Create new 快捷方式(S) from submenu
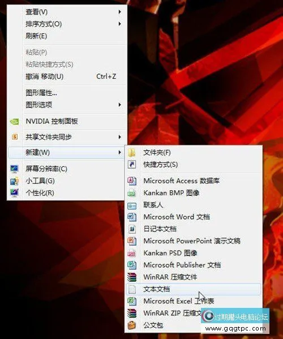 pos(194,165)
